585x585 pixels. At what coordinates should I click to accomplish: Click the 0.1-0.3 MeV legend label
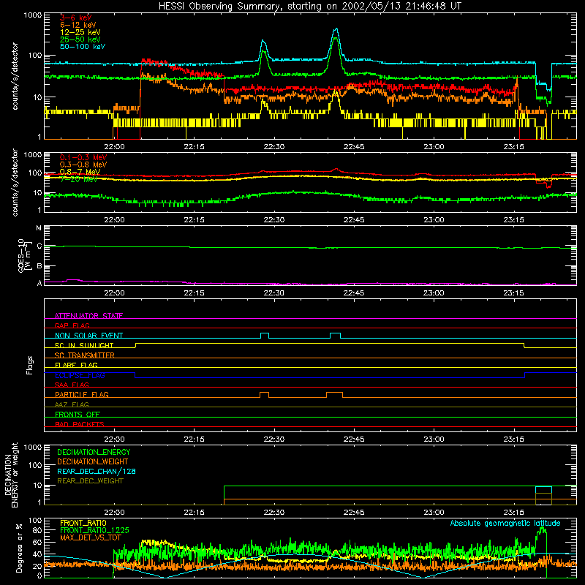pyautogui.click(x=83, y=157)
